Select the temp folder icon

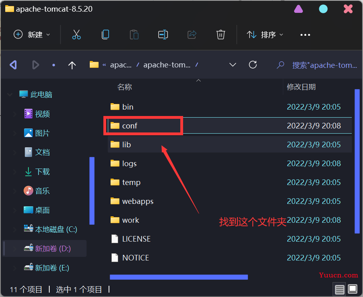[115, 182]
